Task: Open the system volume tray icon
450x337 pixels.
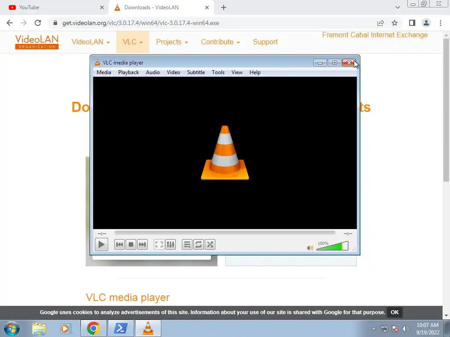Action: (x=406, y=329)
